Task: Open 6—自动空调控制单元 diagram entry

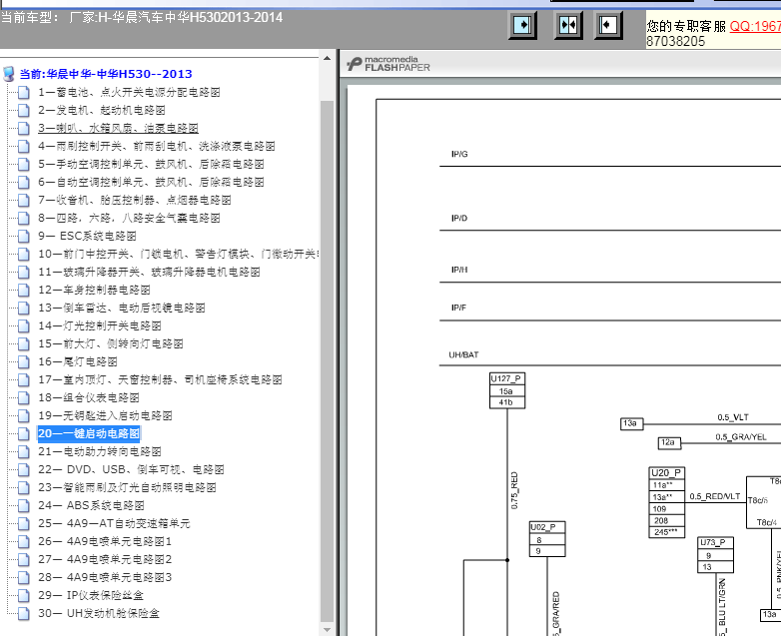Action: [151, 182]
